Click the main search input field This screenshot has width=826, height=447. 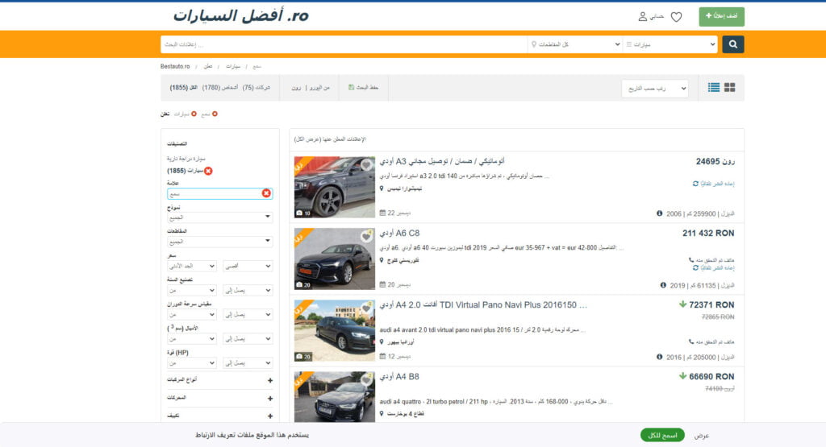[344, 44]
